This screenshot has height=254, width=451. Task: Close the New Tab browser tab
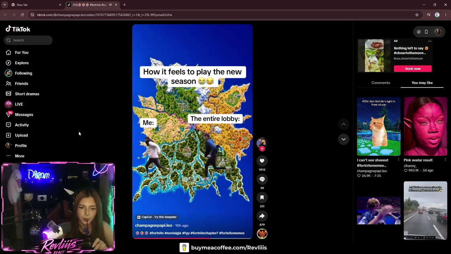(x=60, y=5)
